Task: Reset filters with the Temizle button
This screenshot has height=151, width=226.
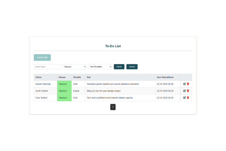Action: pyautogui.click(x=132, y=67)
